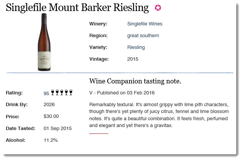Viewport: 242px width, 160px height.
Task: Click the first wine glass rating icon
Action: coord(53,93)
